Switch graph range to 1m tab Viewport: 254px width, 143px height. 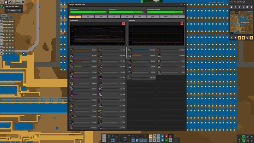coord(88,17)
